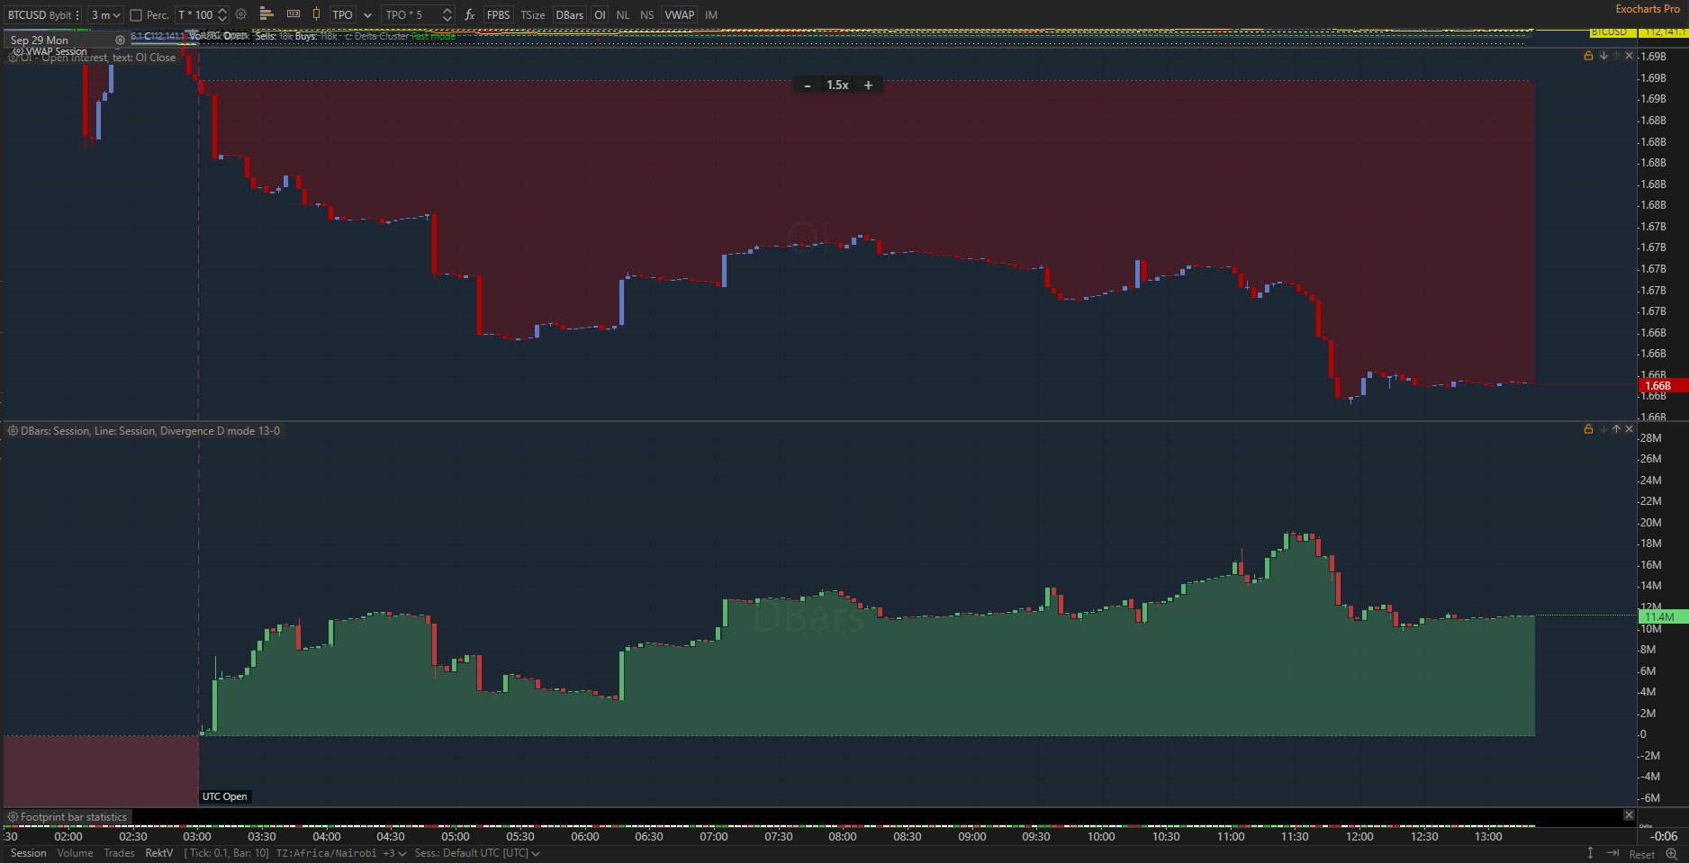Toggle the FPBS indicator button
The height and width of the screenshot is (863, 1689).
point(498,14)
